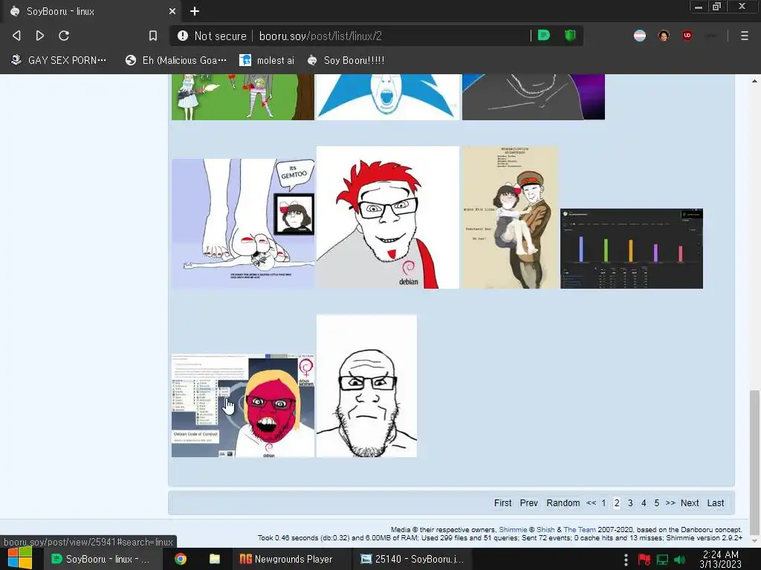This screenshot has height=570, width=761.
Task: Open the network tray icon
Action: point(662,560)
